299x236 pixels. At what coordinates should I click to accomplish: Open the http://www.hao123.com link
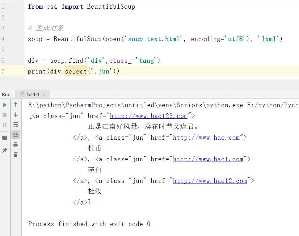click(149, 116)
